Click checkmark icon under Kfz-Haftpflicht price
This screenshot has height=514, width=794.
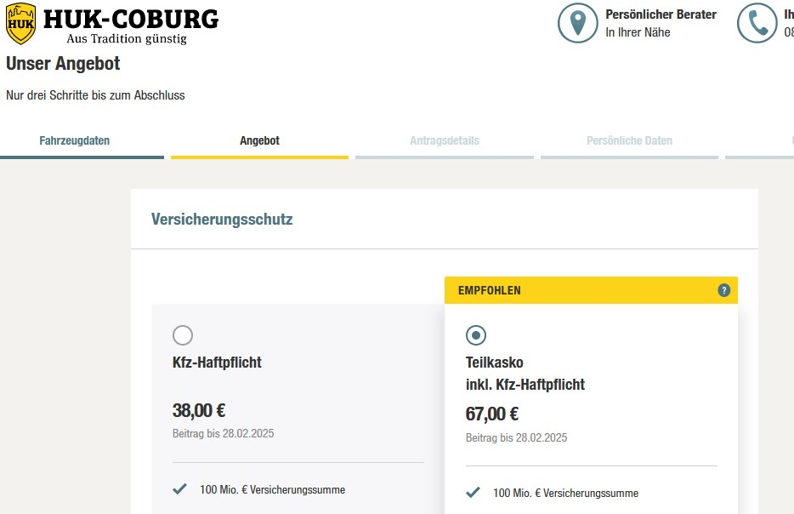[x=179, y=489]
